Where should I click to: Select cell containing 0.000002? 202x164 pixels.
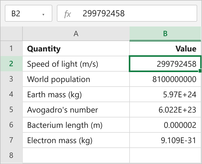[165, 125]
